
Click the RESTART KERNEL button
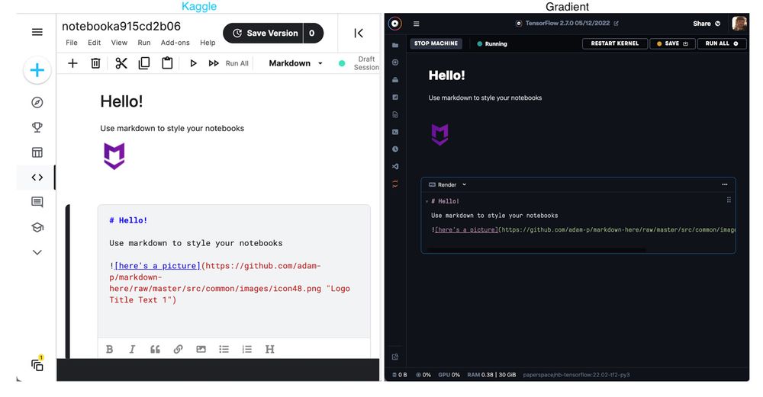coord(614,43)
